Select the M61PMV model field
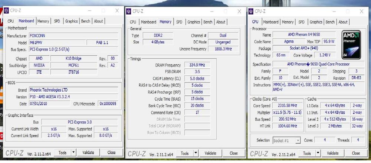This screenshot has width=371, height=163. (58, 43)
